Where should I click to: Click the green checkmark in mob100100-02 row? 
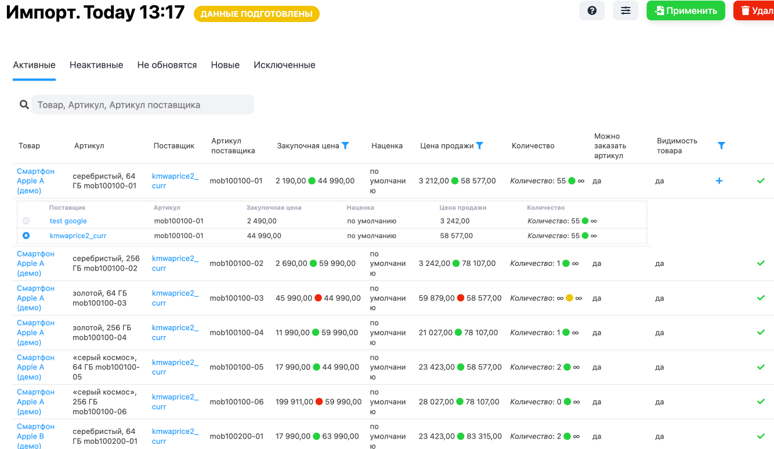761,263
